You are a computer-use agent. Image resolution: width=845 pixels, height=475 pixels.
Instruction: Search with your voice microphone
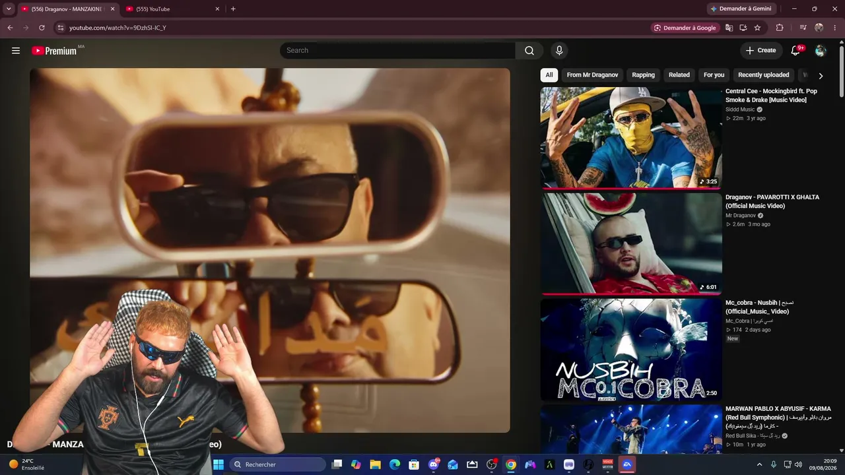[559, 51]
